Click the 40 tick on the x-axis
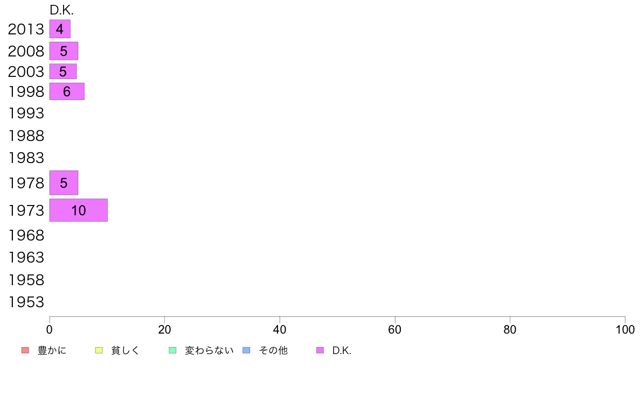 pyautogui.click(x=280, y=329)
